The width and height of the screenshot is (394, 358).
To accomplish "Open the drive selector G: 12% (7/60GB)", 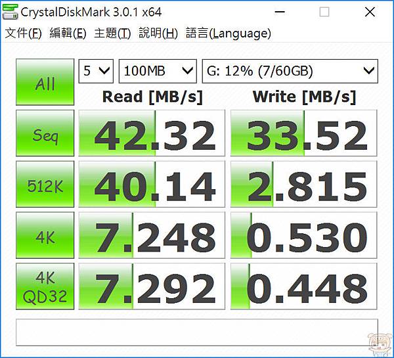I will 290,71.
